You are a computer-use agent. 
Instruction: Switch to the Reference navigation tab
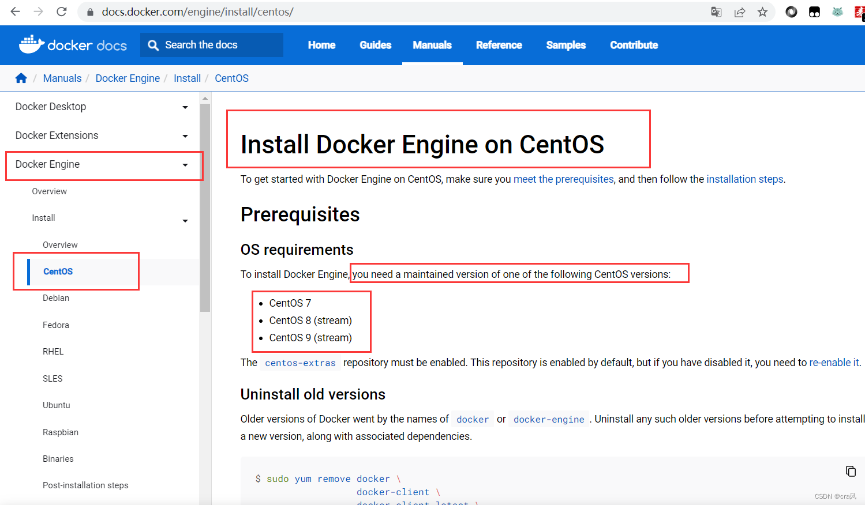499,45
